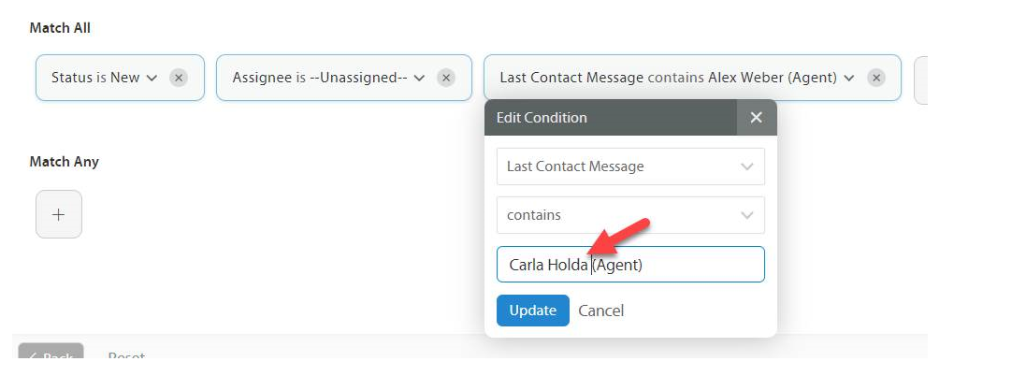Close the Edit Condition popup
Image resolution: width=1026 pixels, height=376 pixels.
coord(757,118)
